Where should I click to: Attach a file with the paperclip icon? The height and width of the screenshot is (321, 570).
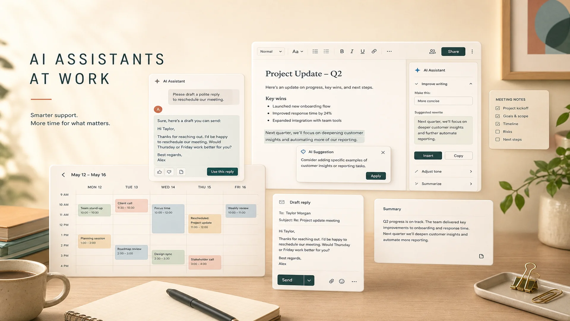point(331,281)
